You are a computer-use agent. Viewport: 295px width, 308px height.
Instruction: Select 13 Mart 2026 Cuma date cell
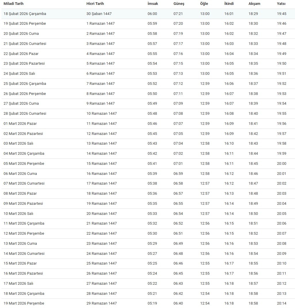[x=20, y=244]
